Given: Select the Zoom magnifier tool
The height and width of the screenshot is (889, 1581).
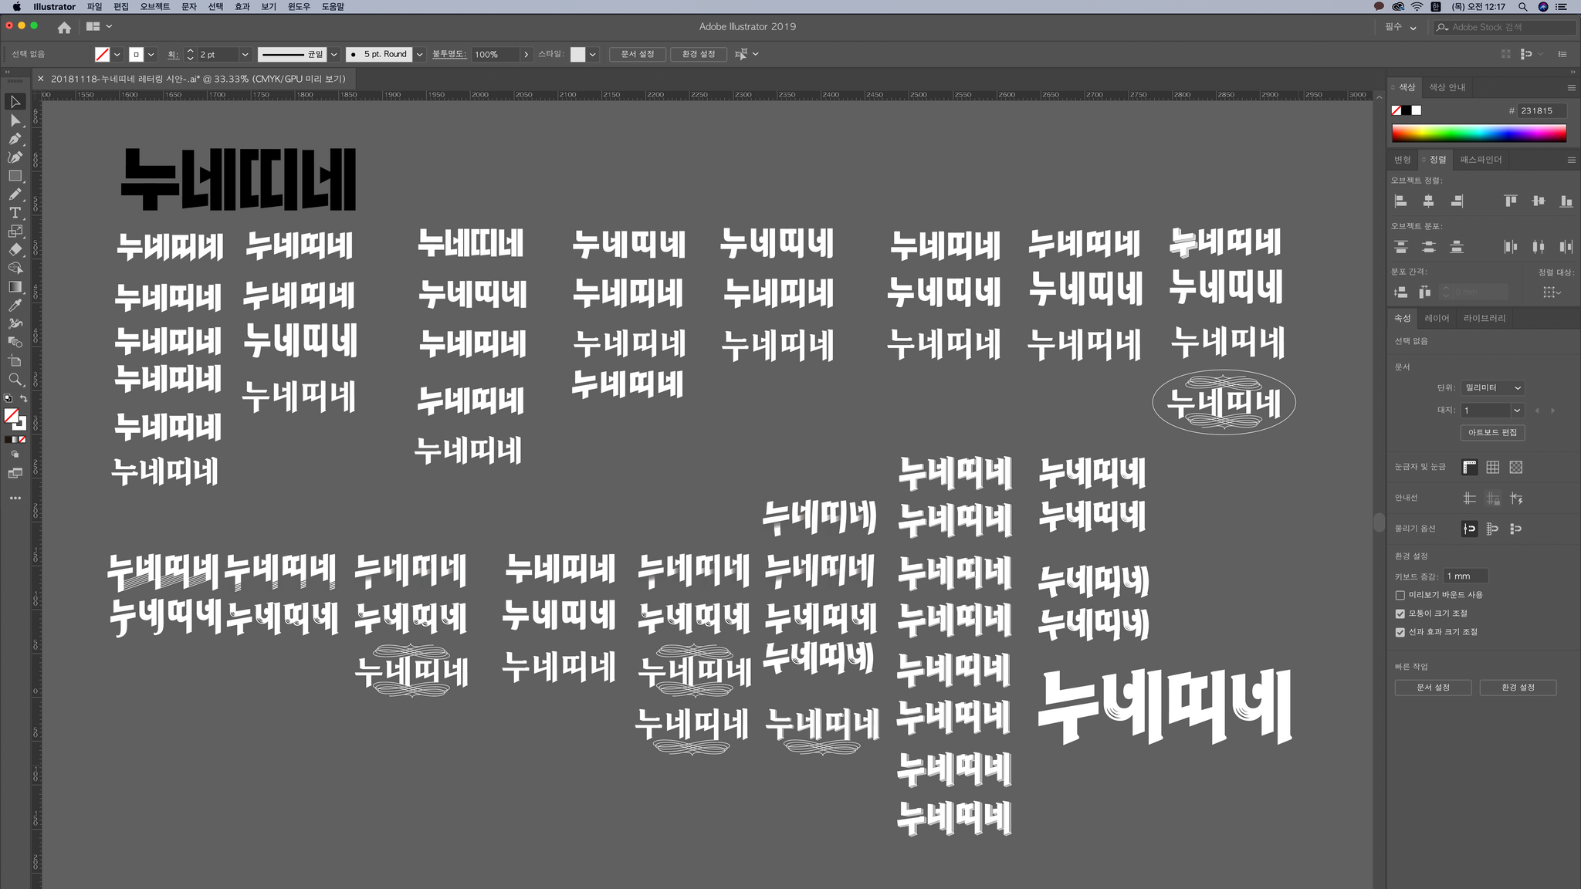Looking at the screenshot, I should click(15, 380).
